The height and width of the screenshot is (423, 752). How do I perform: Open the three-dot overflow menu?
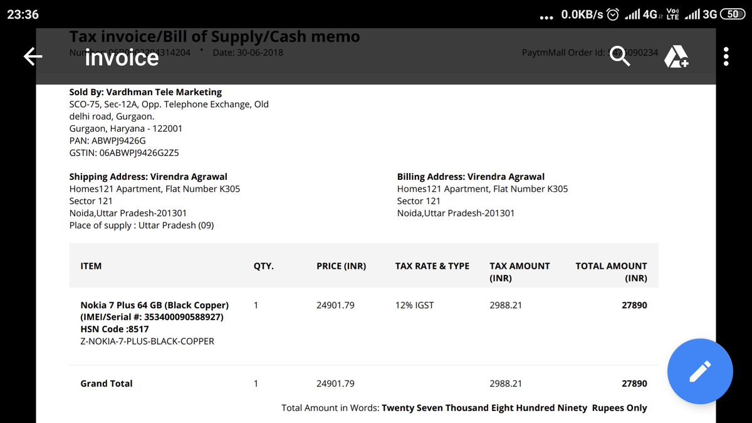pos(726,56)
